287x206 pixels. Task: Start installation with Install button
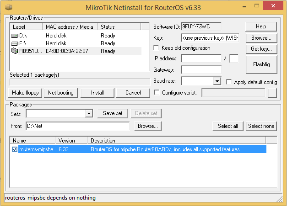pos(97,93)
